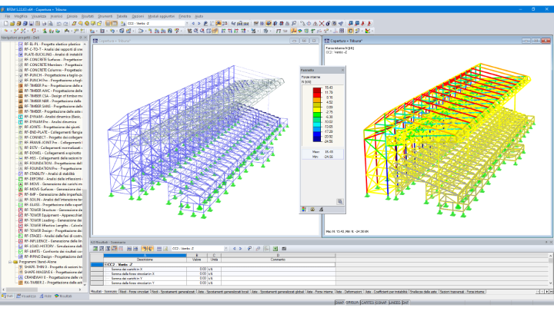Image resolution: width=554 pixels, height=311 pixels.
Task: Open the Finestra menu
Action: point(185,16)
